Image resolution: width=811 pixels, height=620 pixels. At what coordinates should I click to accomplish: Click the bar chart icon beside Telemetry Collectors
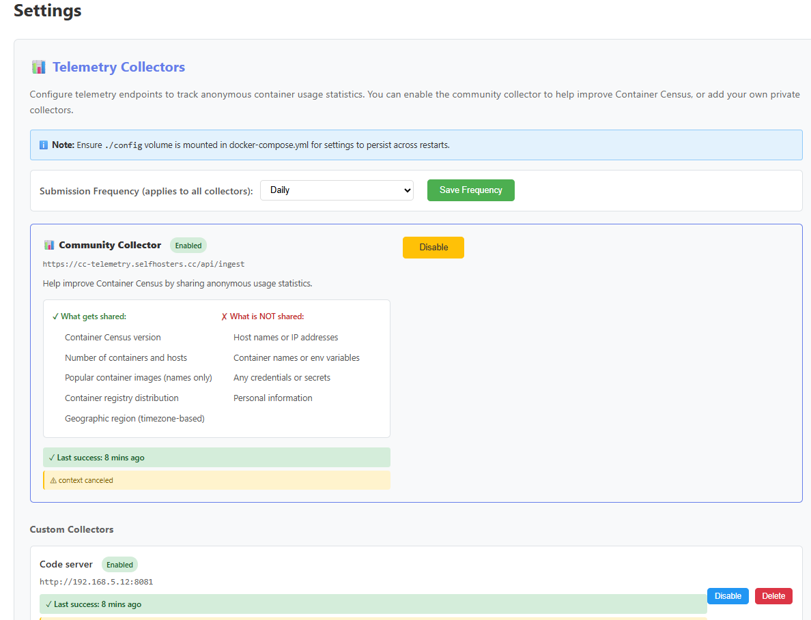point(38,67)
